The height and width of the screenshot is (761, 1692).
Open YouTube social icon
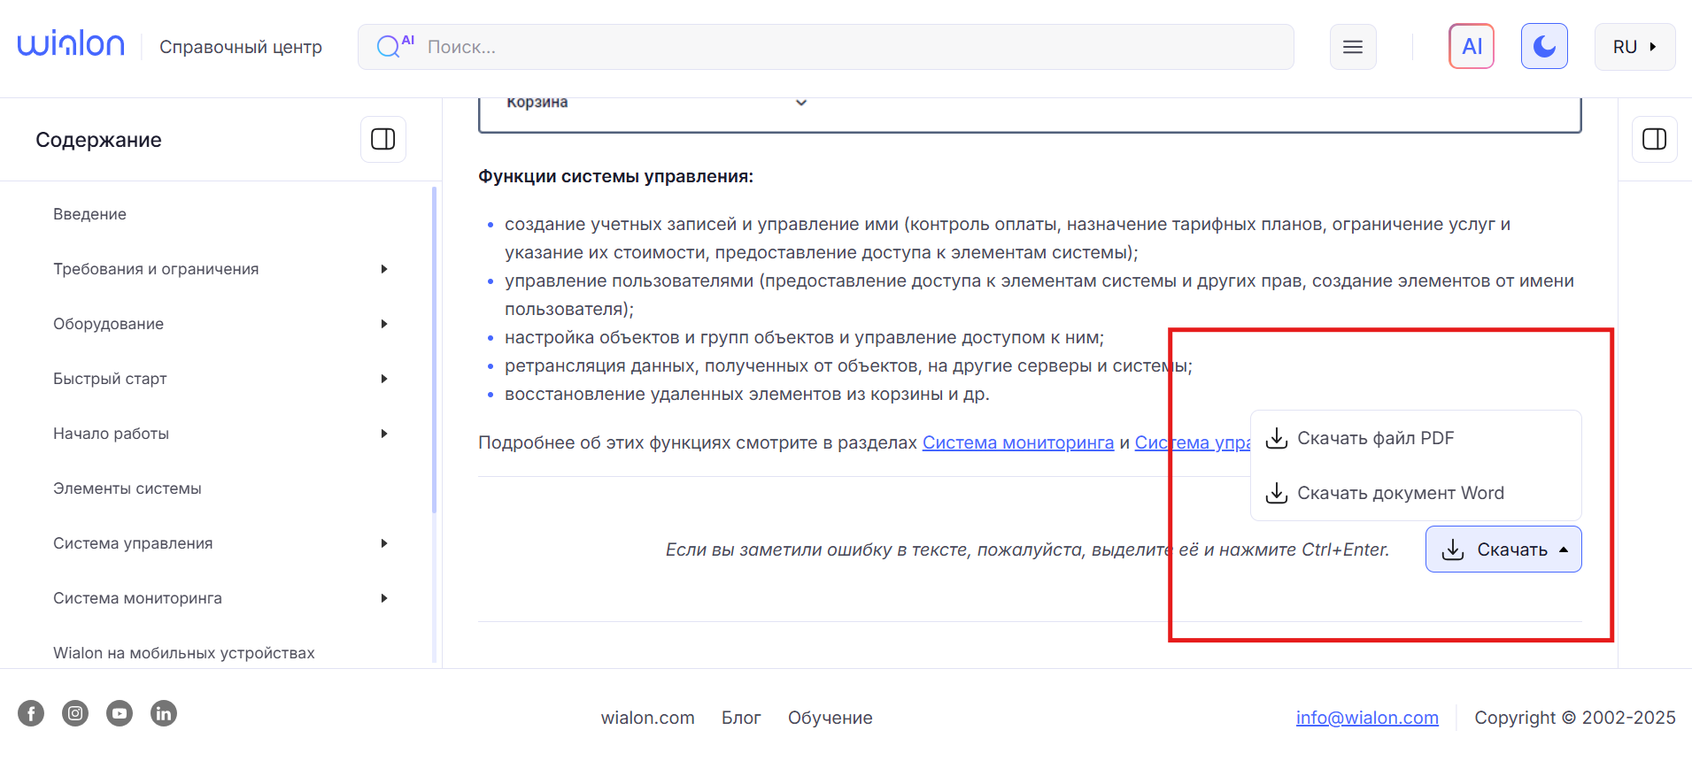pos(120,713)
